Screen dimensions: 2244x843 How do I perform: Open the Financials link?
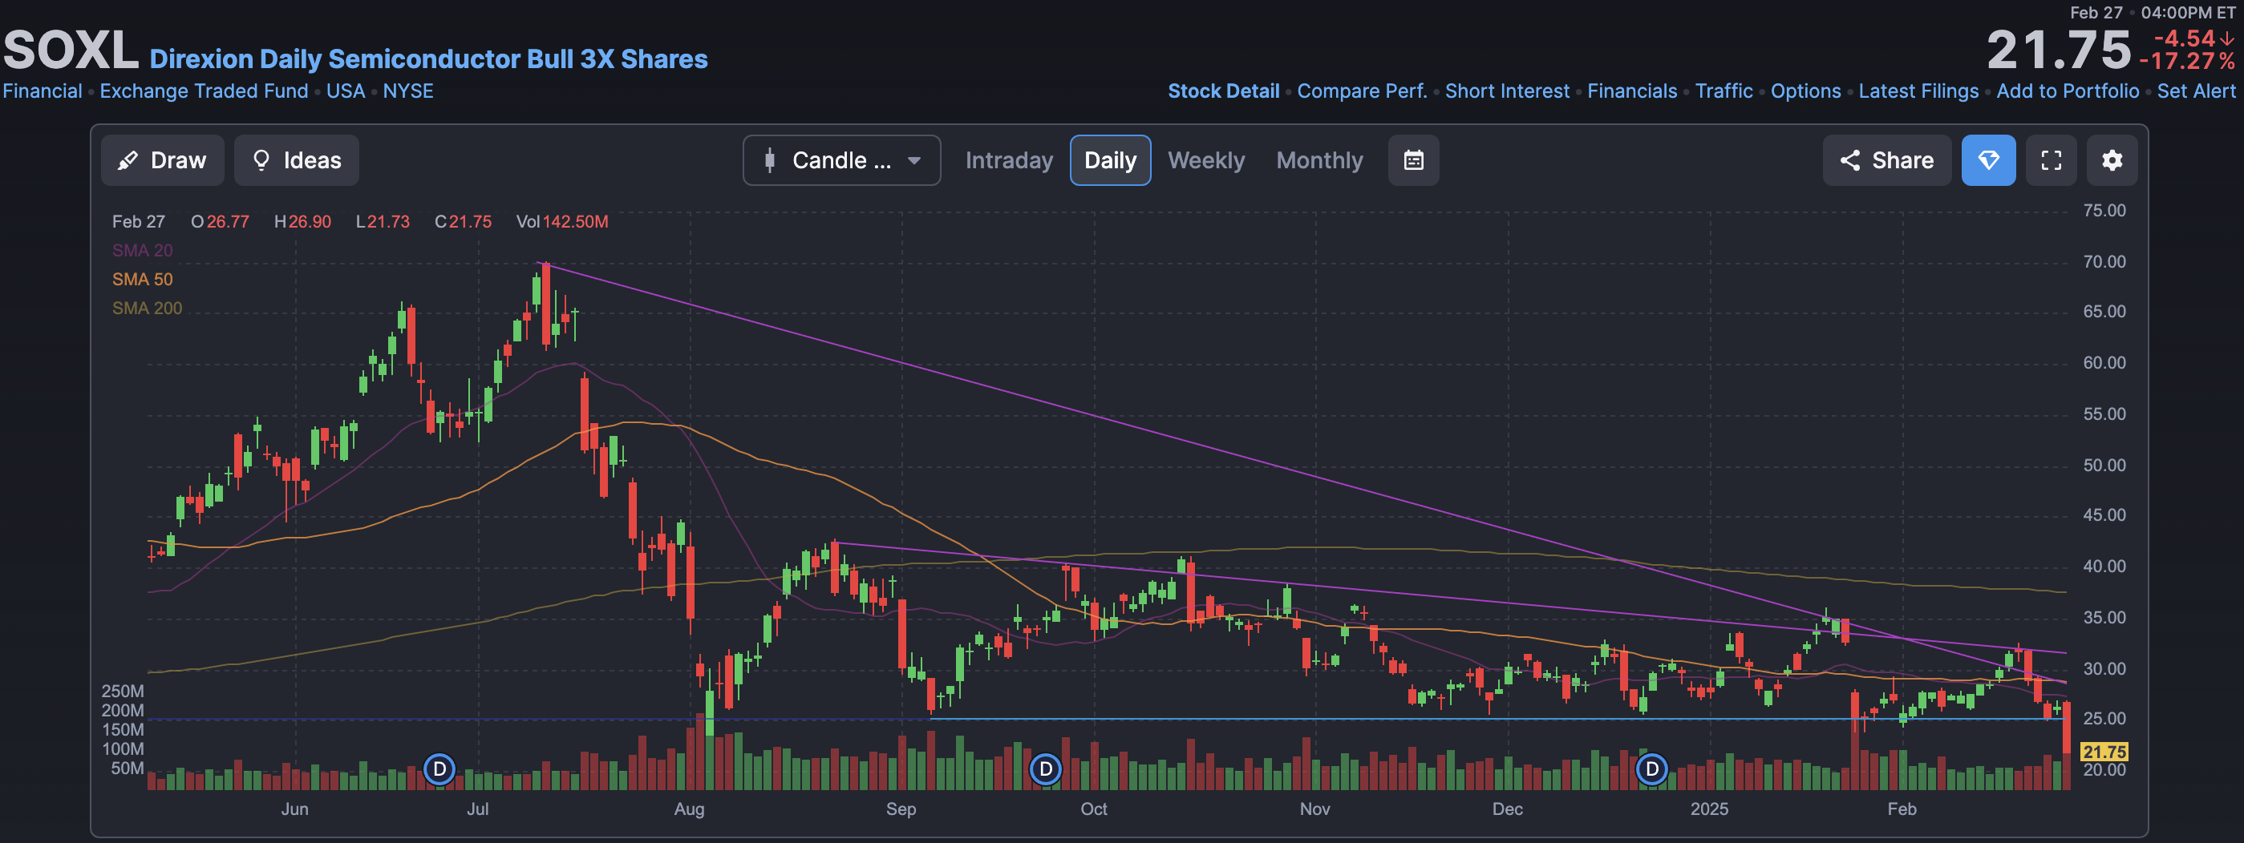1631,91
